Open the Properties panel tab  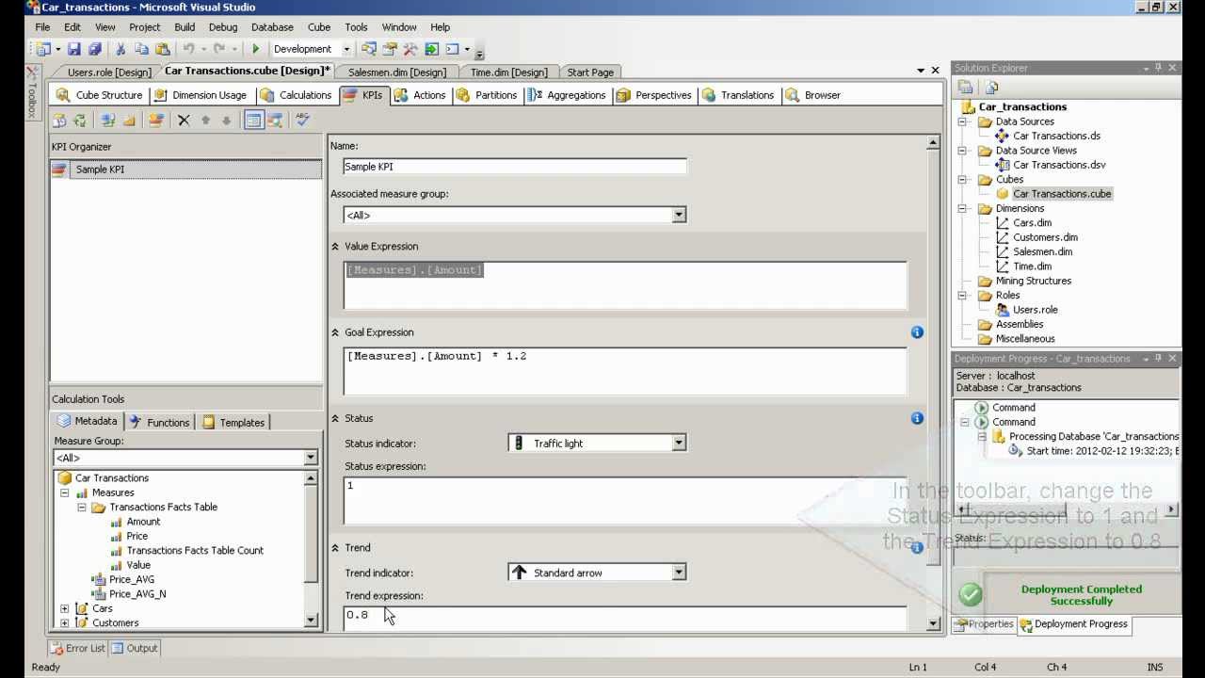pyautogui.click(x=984, y=624)
